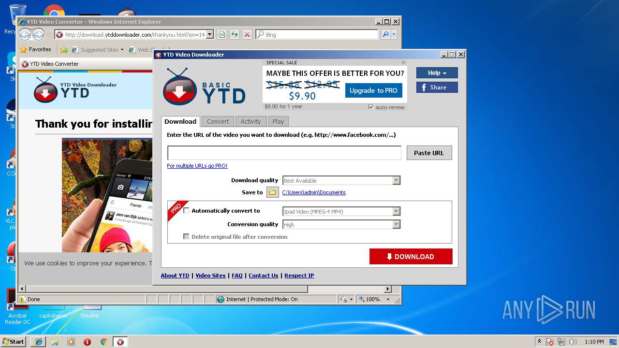The height and width of the screenshot is (348, 619).
Task: Switch to the Download tab
Action: (180, 121)
